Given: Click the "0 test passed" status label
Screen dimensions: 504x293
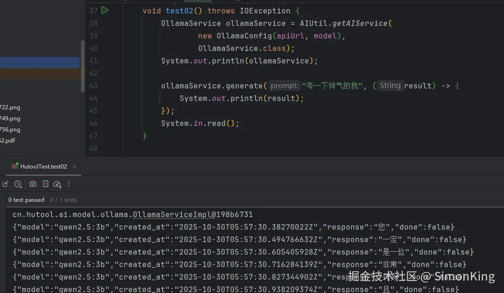Looking at the screenshot, I should click(x=26, y=200).
